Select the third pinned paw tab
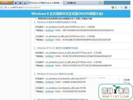The image size is (133, 100). point(25,3)
